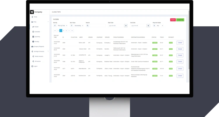The image size is (219, 117).
Task: Open Company Requests group icon
Action: point(32,47)
